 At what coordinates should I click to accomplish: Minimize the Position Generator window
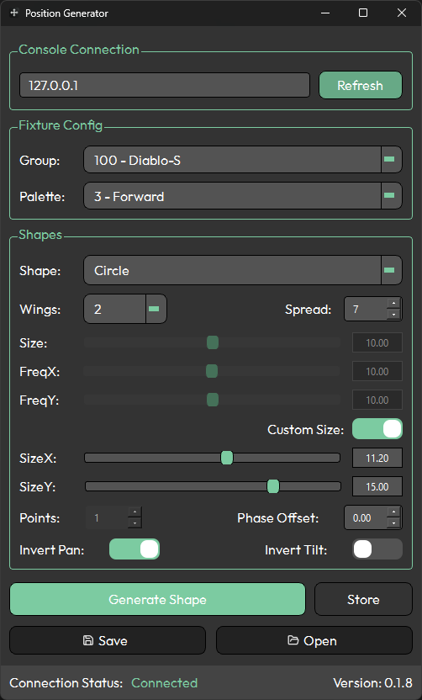click(325, 13)
